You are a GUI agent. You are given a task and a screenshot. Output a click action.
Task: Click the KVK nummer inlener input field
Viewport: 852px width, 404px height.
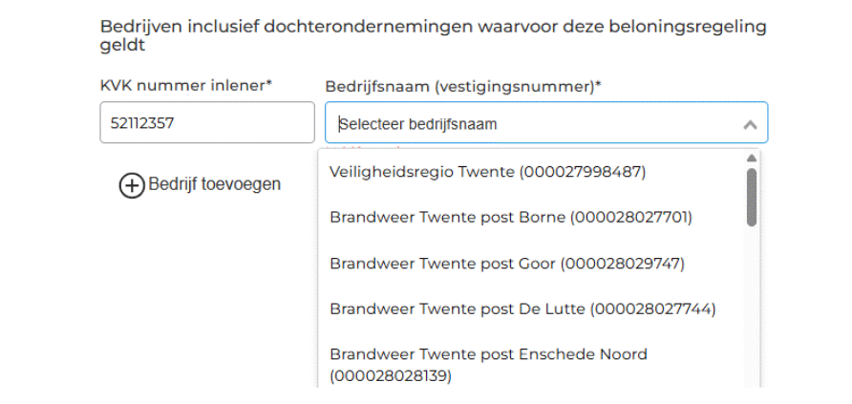206,123
